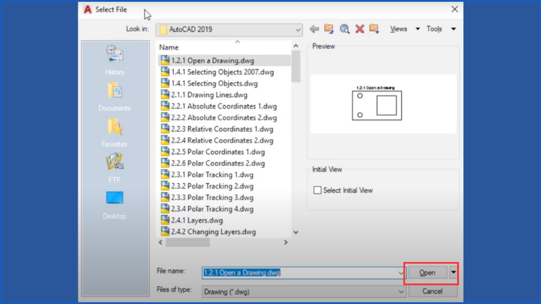541x304 pixels.
Task: Click file icon of 2.4.1 Layers.dwg
Action: pos(165,220)
